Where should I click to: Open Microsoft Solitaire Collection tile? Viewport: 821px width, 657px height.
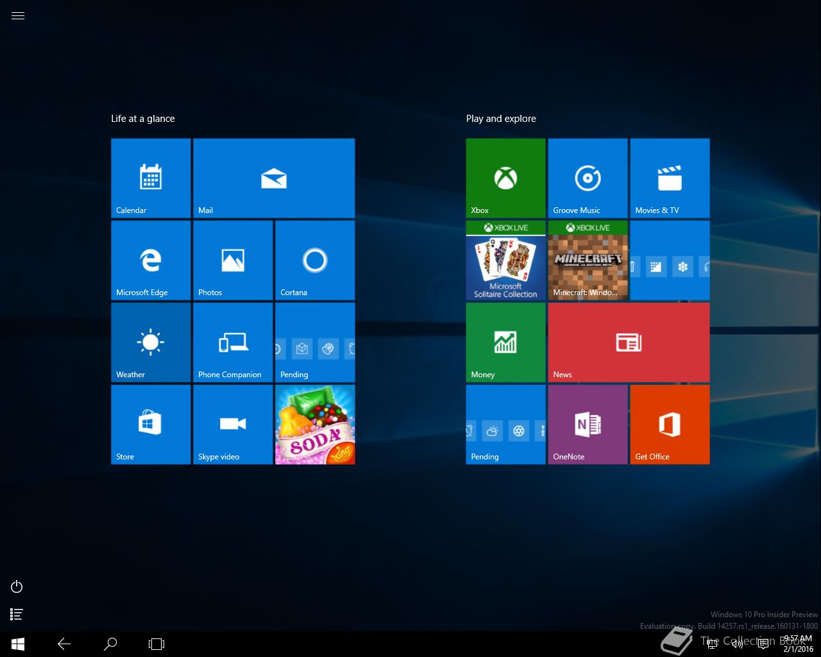506,260
